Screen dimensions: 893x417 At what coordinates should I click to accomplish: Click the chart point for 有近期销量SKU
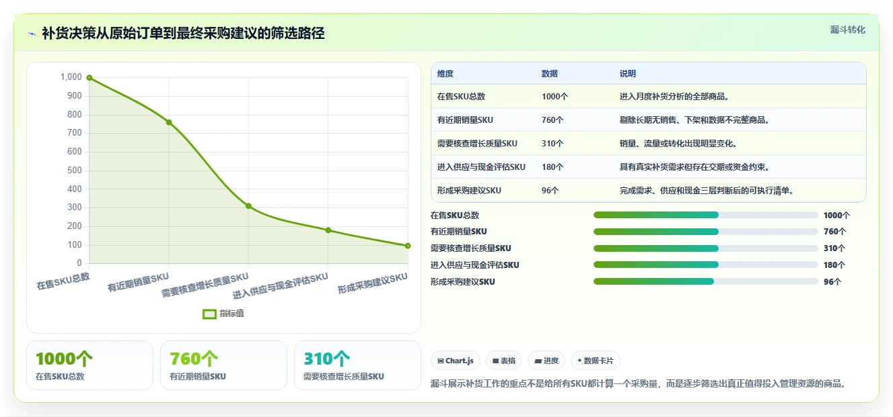169,122
